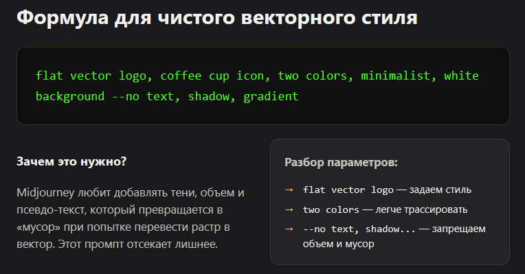Click the green prompt code block text
This screenshot has width=525, height=274.
coord(257,86)
